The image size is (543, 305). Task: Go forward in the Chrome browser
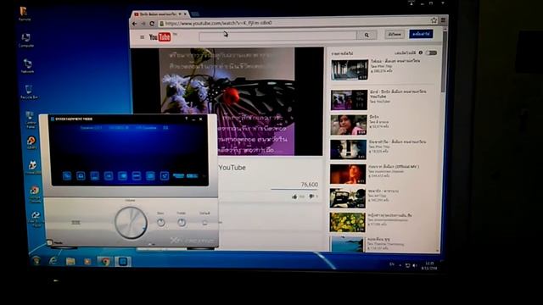click(143, 24)
